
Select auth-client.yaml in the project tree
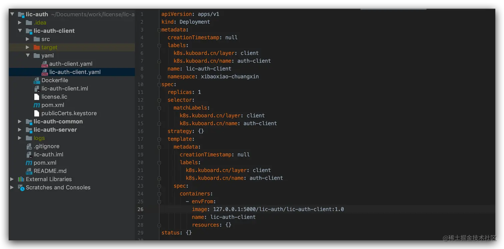point(71,64)
